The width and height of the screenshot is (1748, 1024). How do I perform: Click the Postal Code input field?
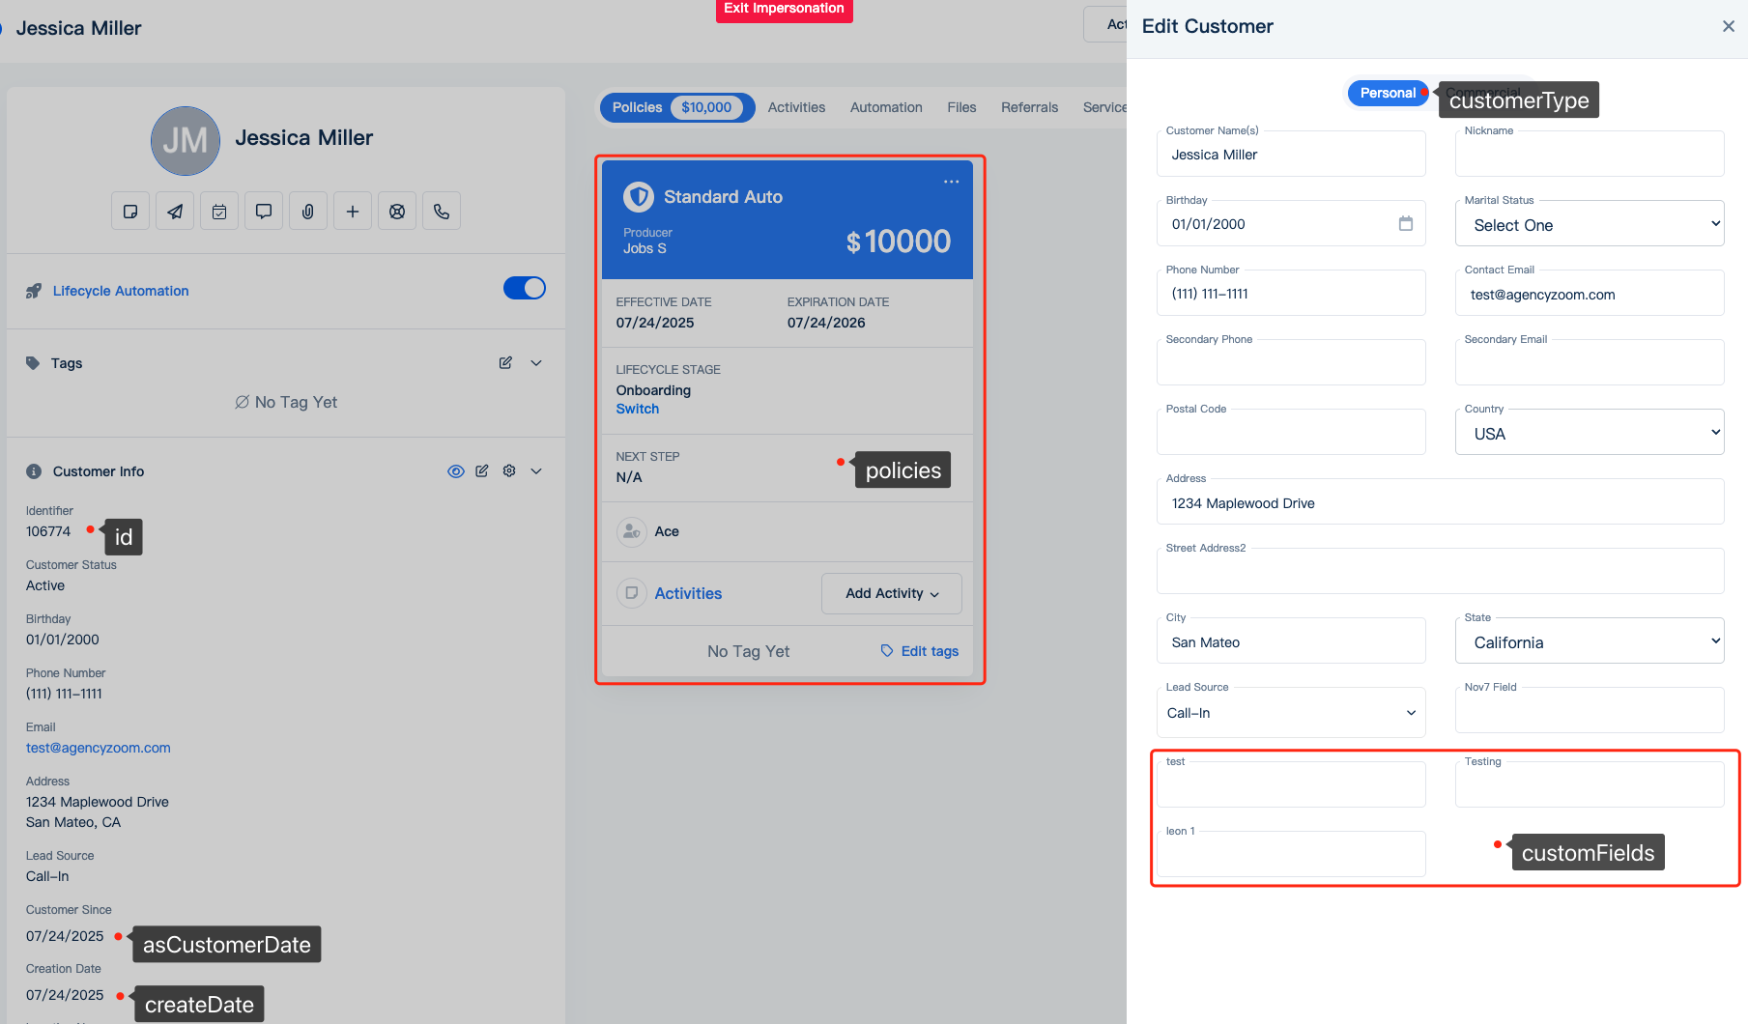pos(1291,433)
